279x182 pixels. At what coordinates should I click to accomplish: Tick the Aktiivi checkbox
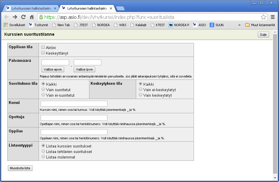[43, 47]
